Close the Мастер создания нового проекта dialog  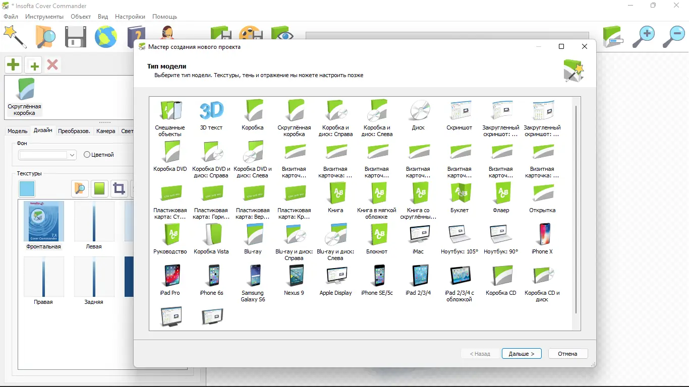click(585, 47)
